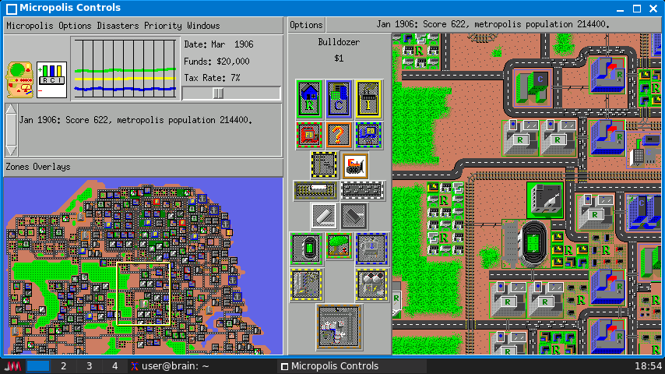665x374 pixels.
Task: Click the score message in the left log
Action: [135, 120]
